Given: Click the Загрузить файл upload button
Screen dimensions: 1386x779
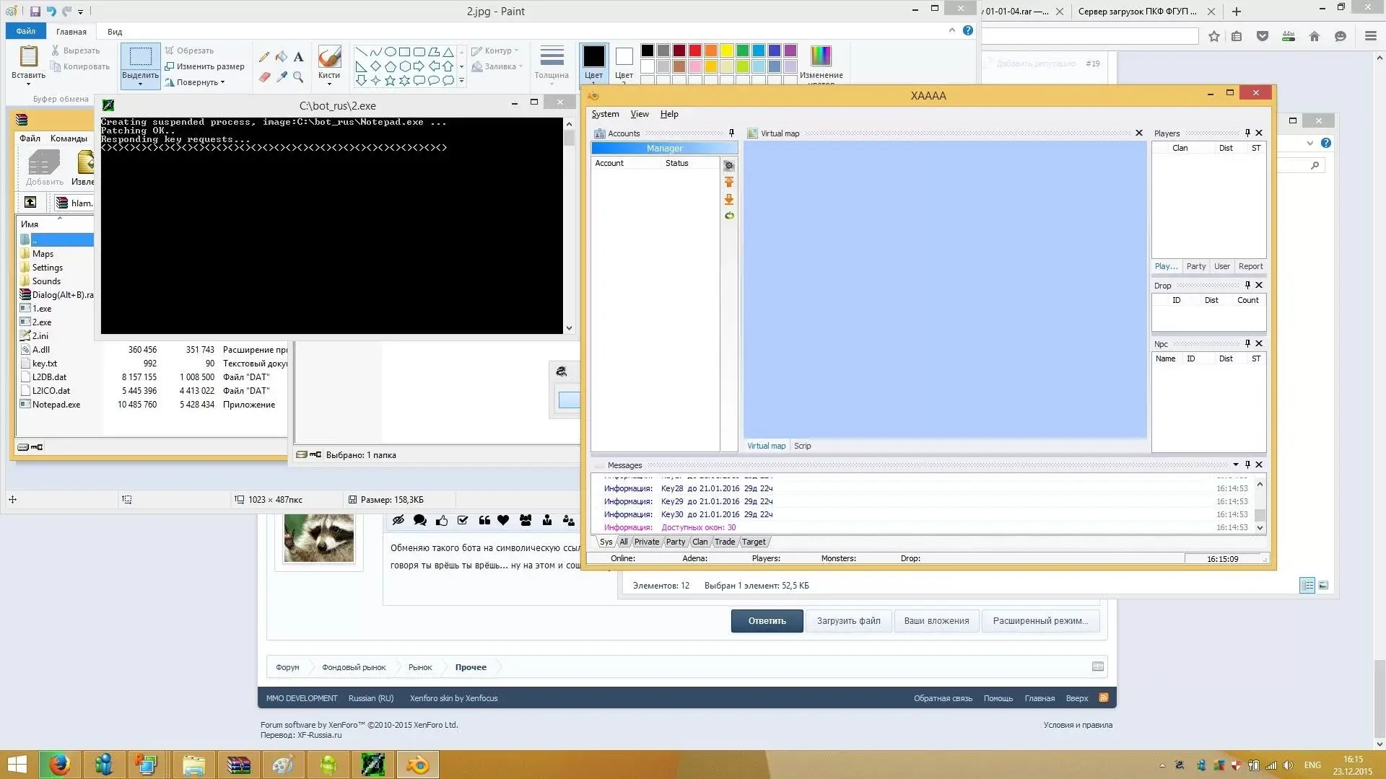Looking at the screenshot, I should [848, 620].
